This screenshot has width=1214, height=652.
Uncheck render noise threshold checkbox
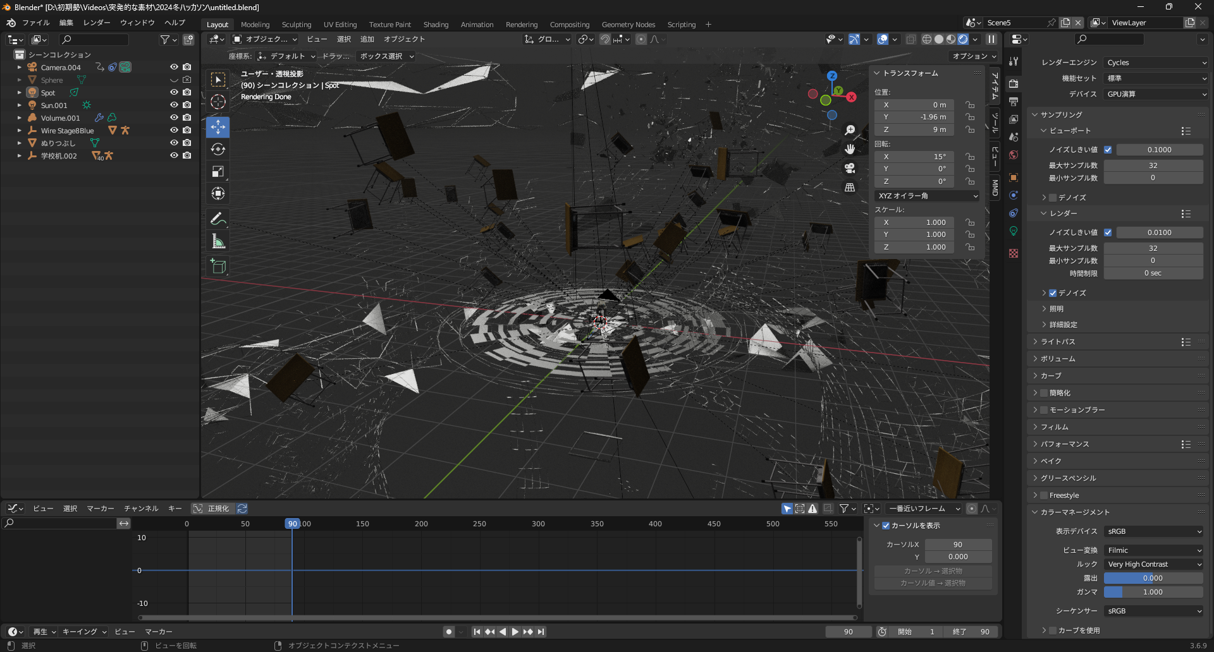pyautogui.click(x=1108, y=232)
